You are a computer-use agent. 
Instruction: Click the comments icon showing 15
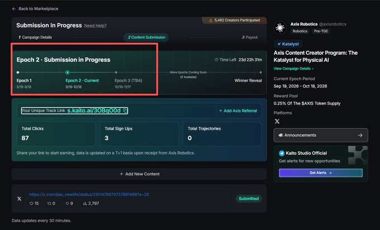pos(31,204)
